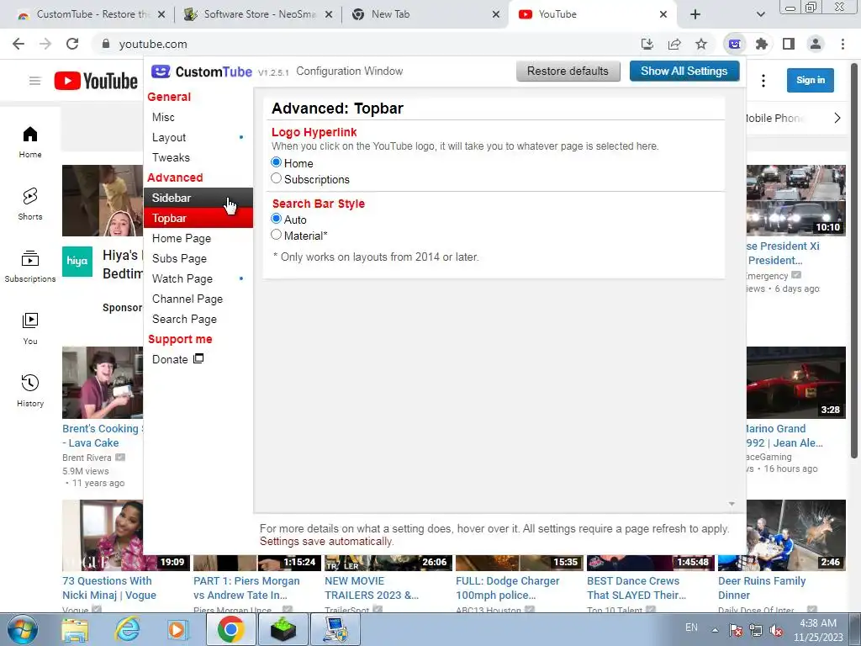Open the Layout settings section
This screenshot has height=646, width=861.
[x=198, y=137]
